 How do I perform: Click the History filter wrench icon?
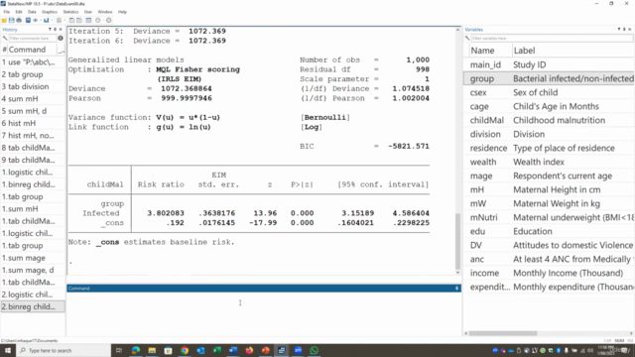[x=4, y=39]
